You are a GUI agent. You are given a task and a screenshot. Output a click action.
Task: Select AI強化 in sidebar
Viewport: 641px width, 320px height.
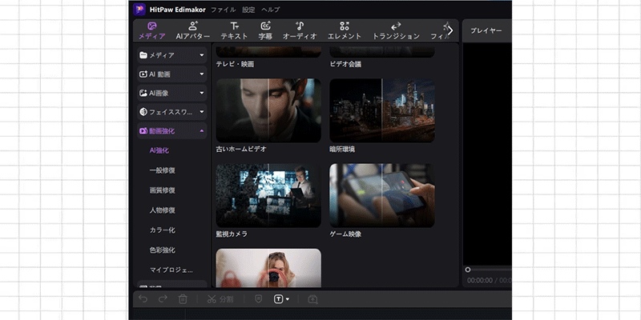pos(159,150)
